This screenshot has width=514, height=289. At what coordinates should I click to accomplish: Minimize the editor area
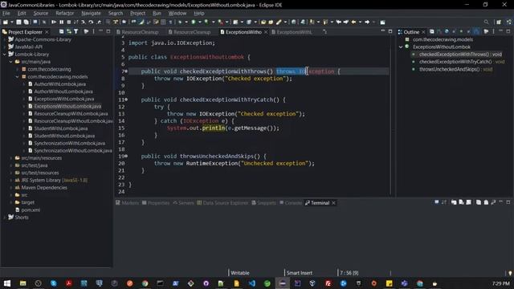point(382,31)
